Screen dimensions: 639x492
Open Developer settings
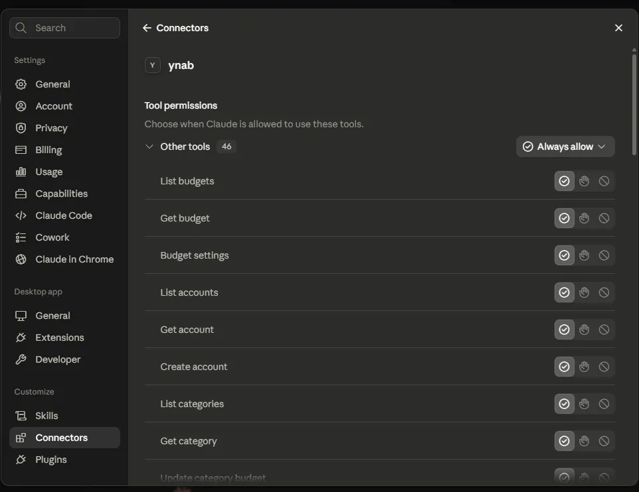pos(64,360)
